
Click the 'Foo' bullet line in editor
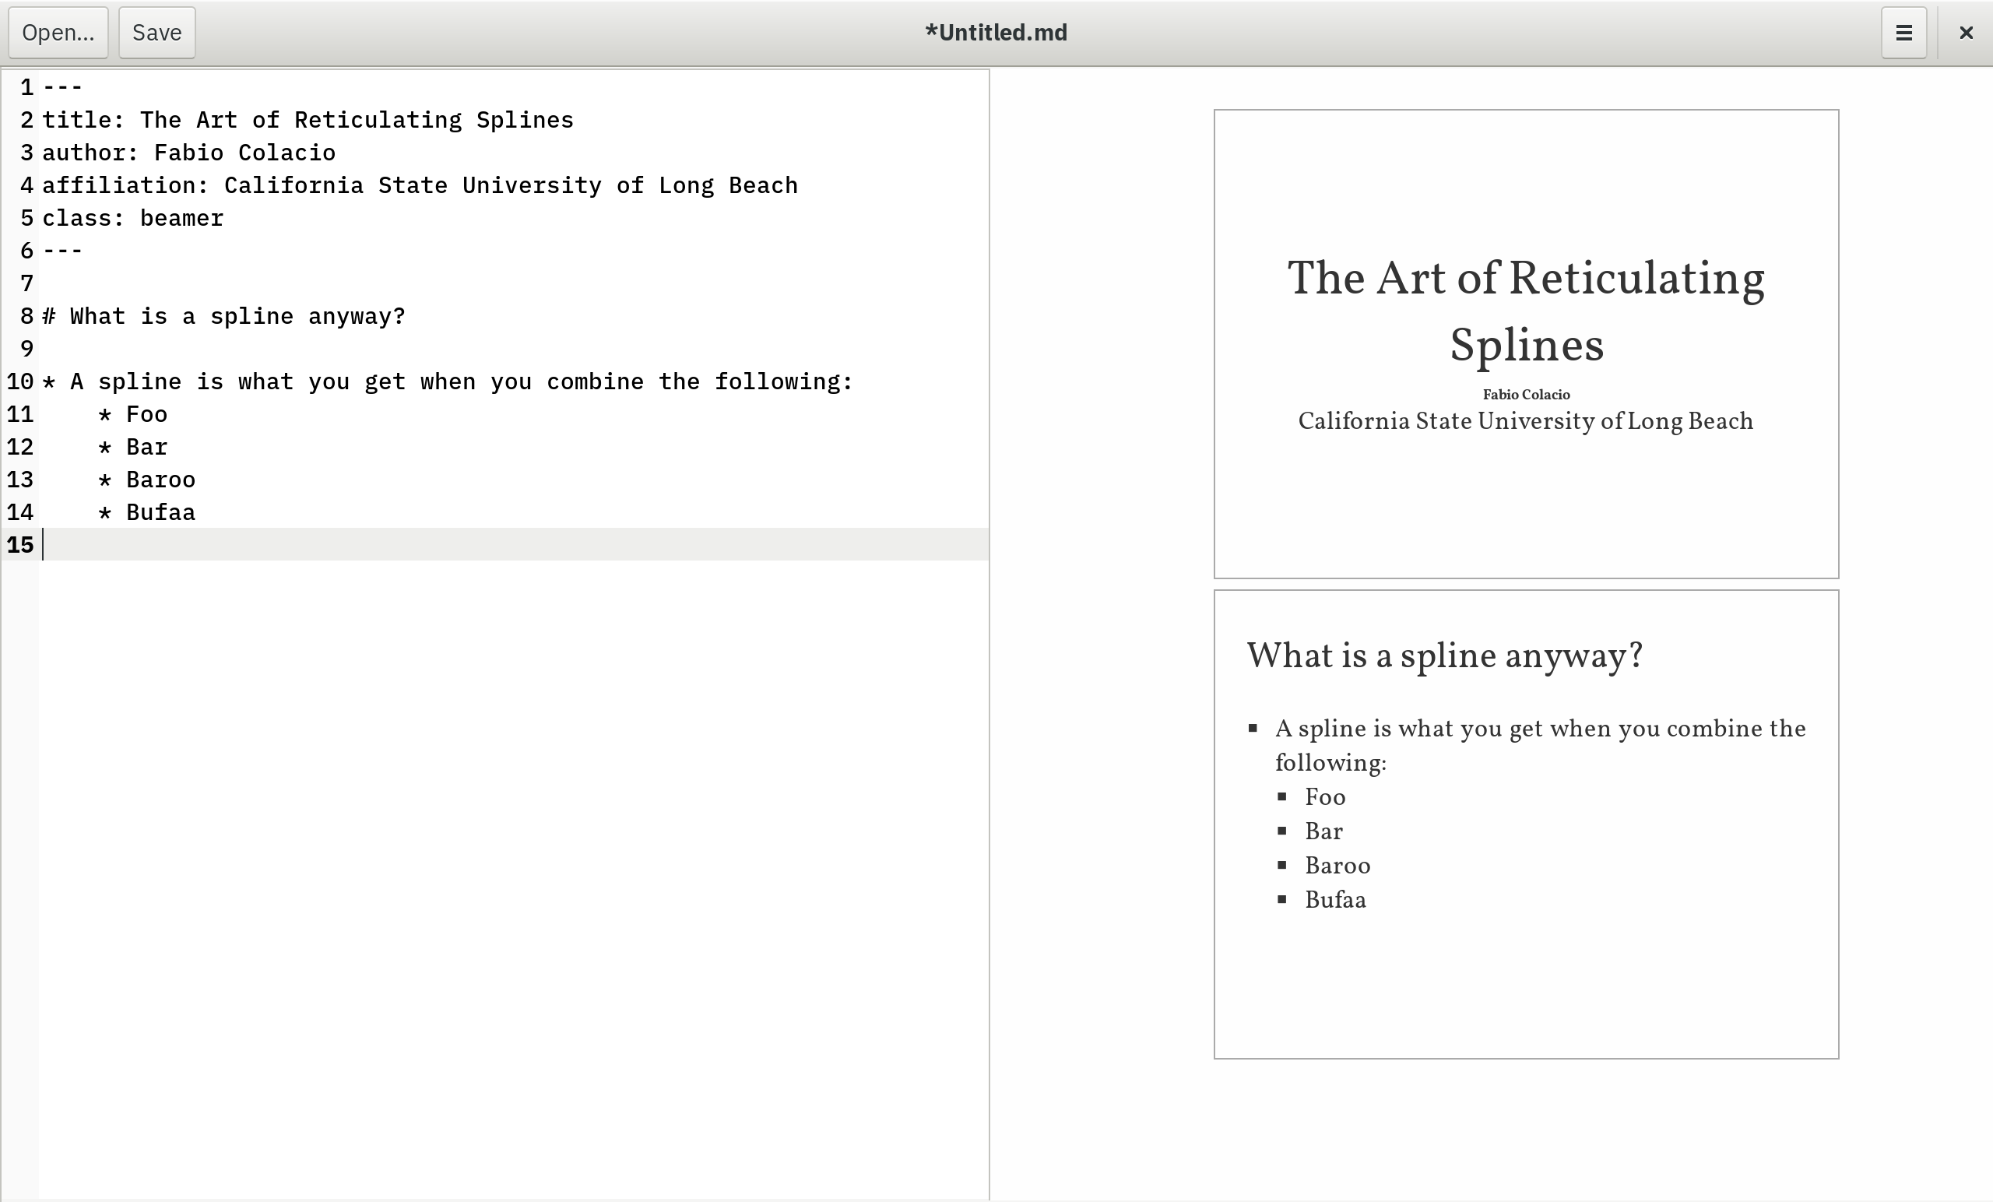pyautogui.click(x=146, y=415)
